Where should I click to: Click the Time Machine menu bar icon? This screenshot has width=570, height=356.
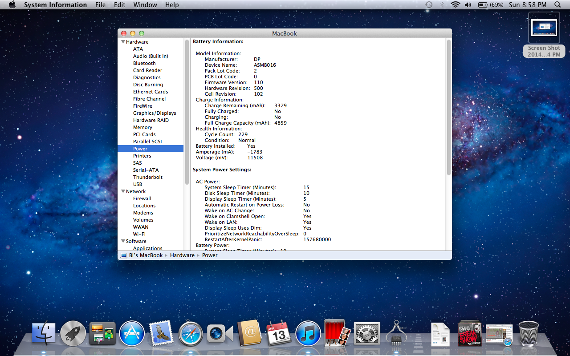pos(428,5)
